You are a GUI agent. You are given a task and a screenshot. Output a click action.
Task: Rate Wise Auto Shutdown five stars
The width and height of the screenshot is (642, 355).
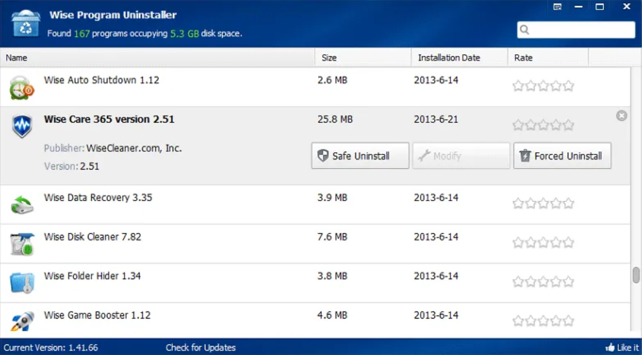coord(568,86)
